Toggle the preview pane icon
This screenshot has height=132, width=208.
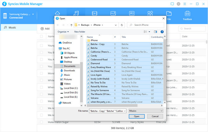[x=155, y=32]
